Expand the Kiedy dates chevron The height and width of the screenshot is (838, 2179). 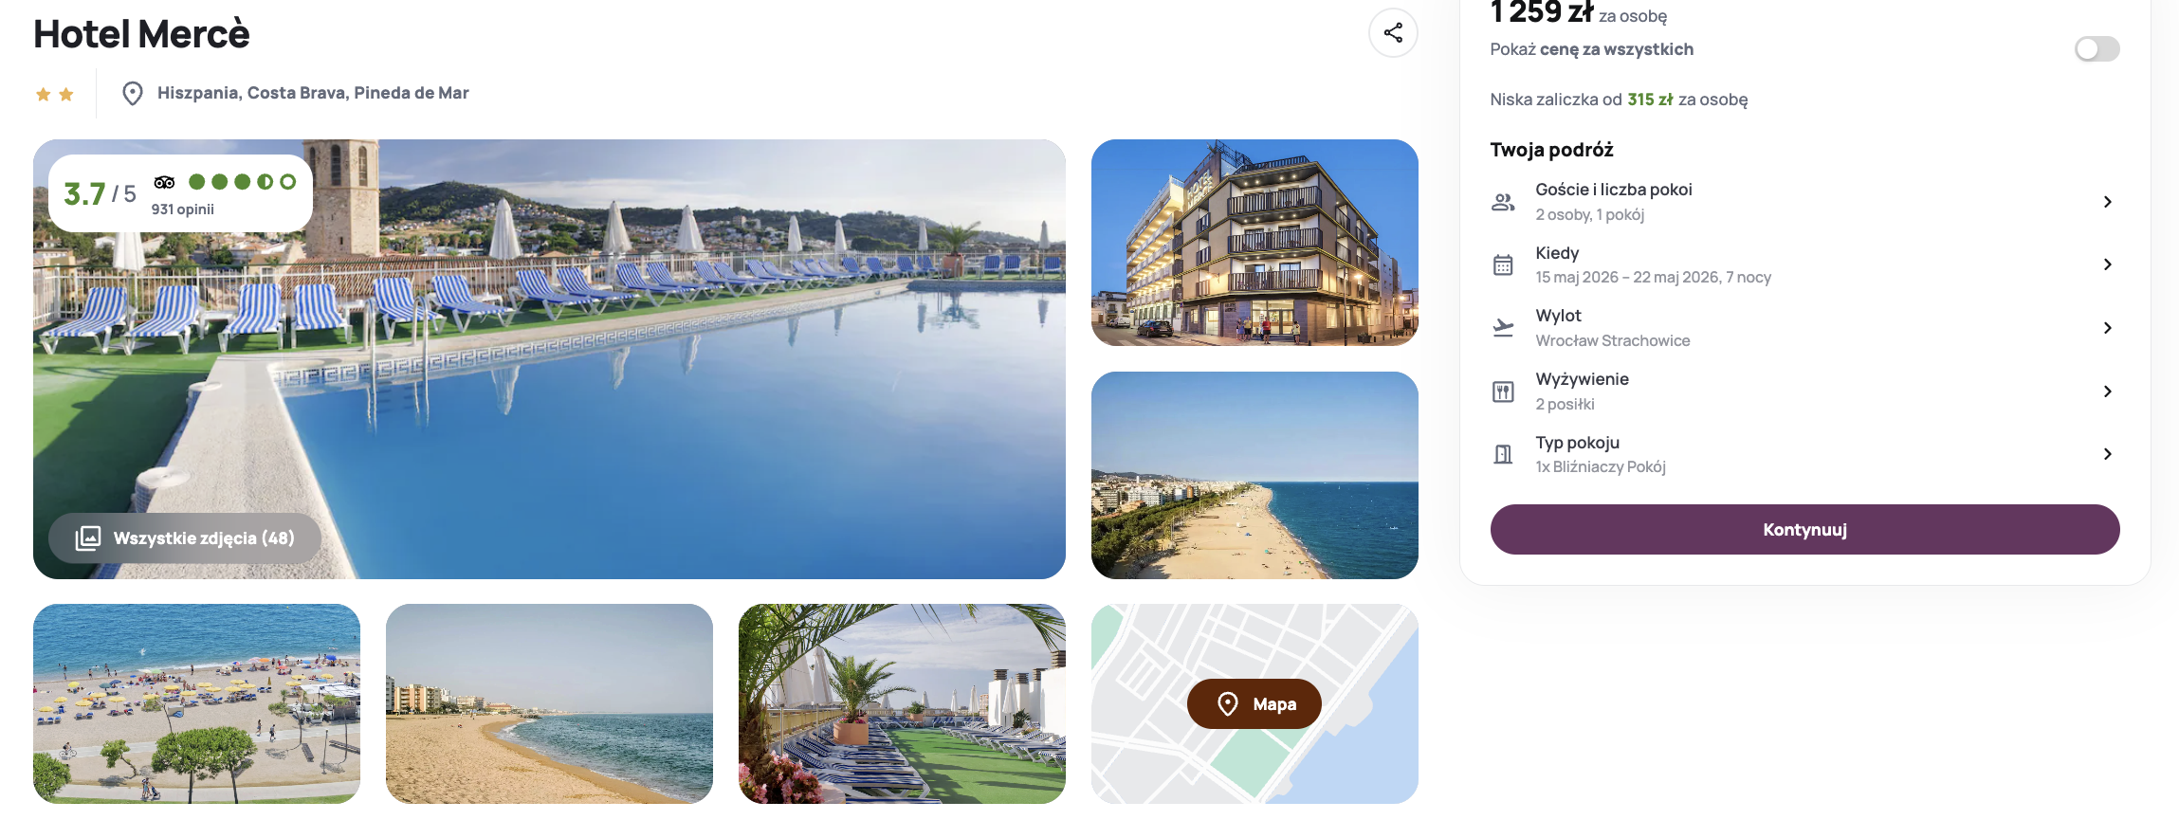point(2107,264)
